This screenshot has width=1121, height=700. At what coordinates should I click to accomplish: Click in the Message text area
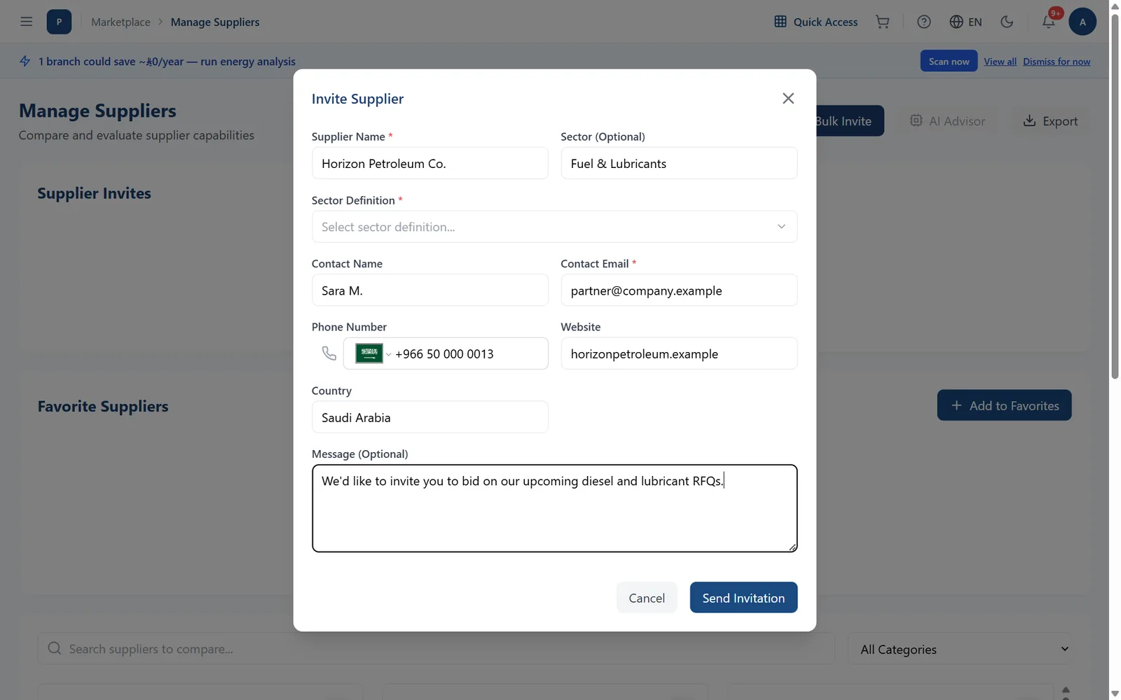click(x=554, y=508)
